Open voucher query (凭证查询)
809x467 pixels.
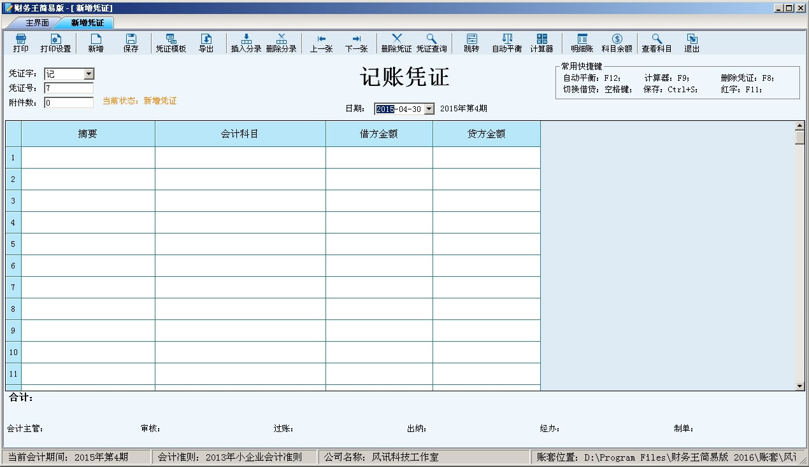(x=431, y=43)
